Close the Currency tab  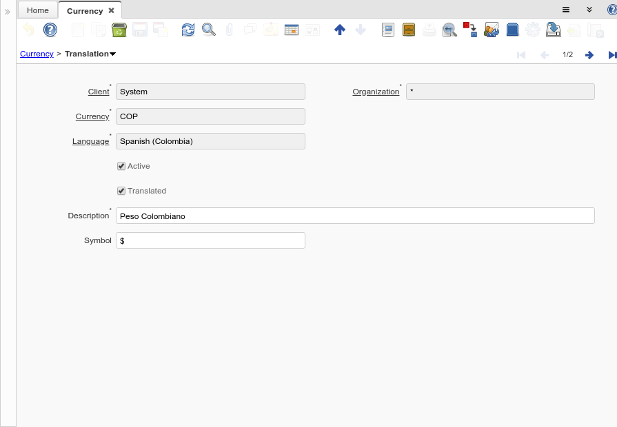tap(111, 10)
